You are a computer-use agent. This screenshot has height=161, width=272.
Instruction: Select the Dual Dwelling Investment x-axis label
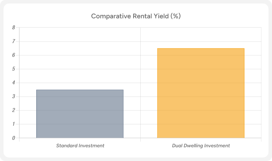tap(201, 145)
